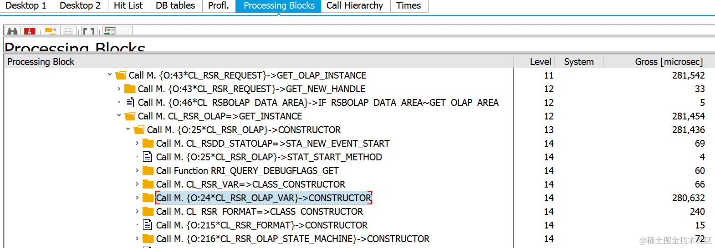Screen dimensions: 715x248
Task: Select row Call M. CL_RSR_FORMAT=>CLASS_CONSTRUCTOR
Action: coord(260,212)
